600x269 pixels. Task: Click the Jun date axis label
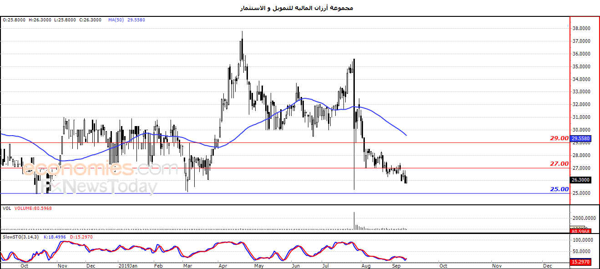click(295, 265)
